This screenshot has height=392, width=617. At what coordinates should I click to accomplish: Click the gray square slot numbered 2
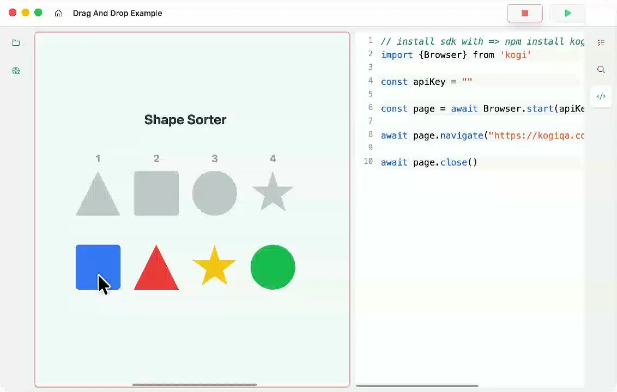[156, 193]
